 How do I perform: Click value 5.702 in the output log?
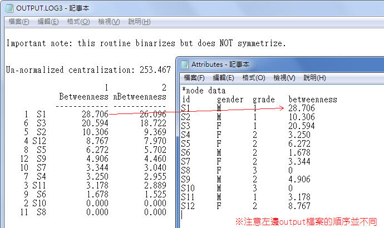[x=155, y=150]
